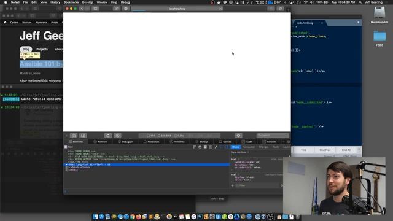This screenshot has height=221, width=393.
Task: Open the Debug menu
Action: point(125,2)
